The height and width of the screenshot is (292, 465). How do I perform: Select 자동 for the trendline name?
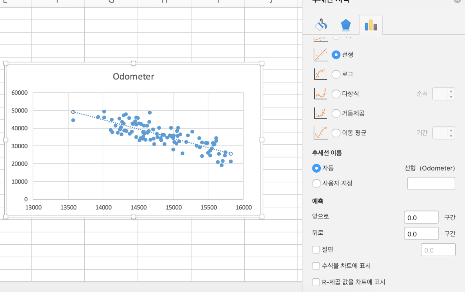[x=316, y=168]
